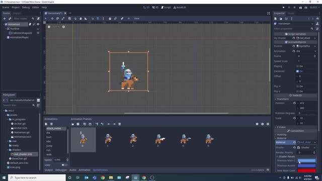Zoom in the 2D viewport
The image size is (322, 181).
63,27
